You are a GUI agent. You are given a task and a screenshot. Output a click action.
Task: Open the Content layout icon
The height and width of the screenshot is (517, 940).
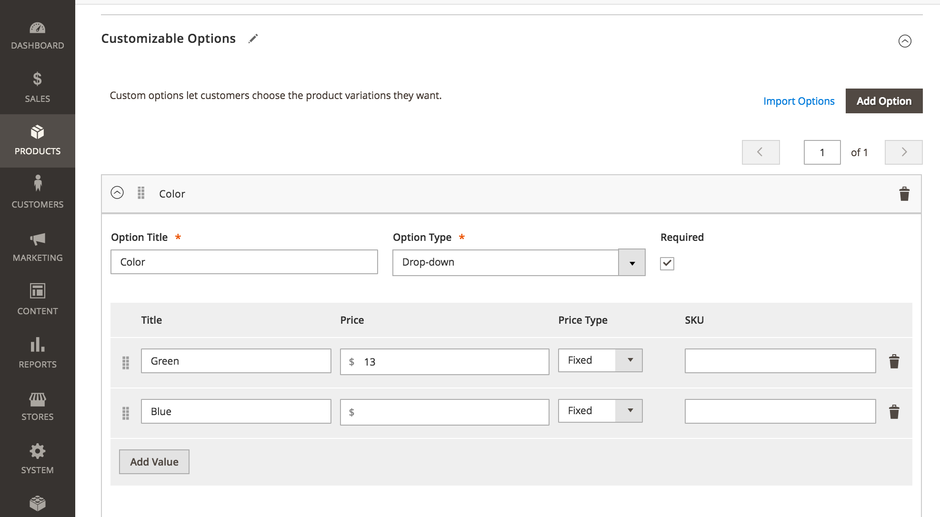coord(38,291)
